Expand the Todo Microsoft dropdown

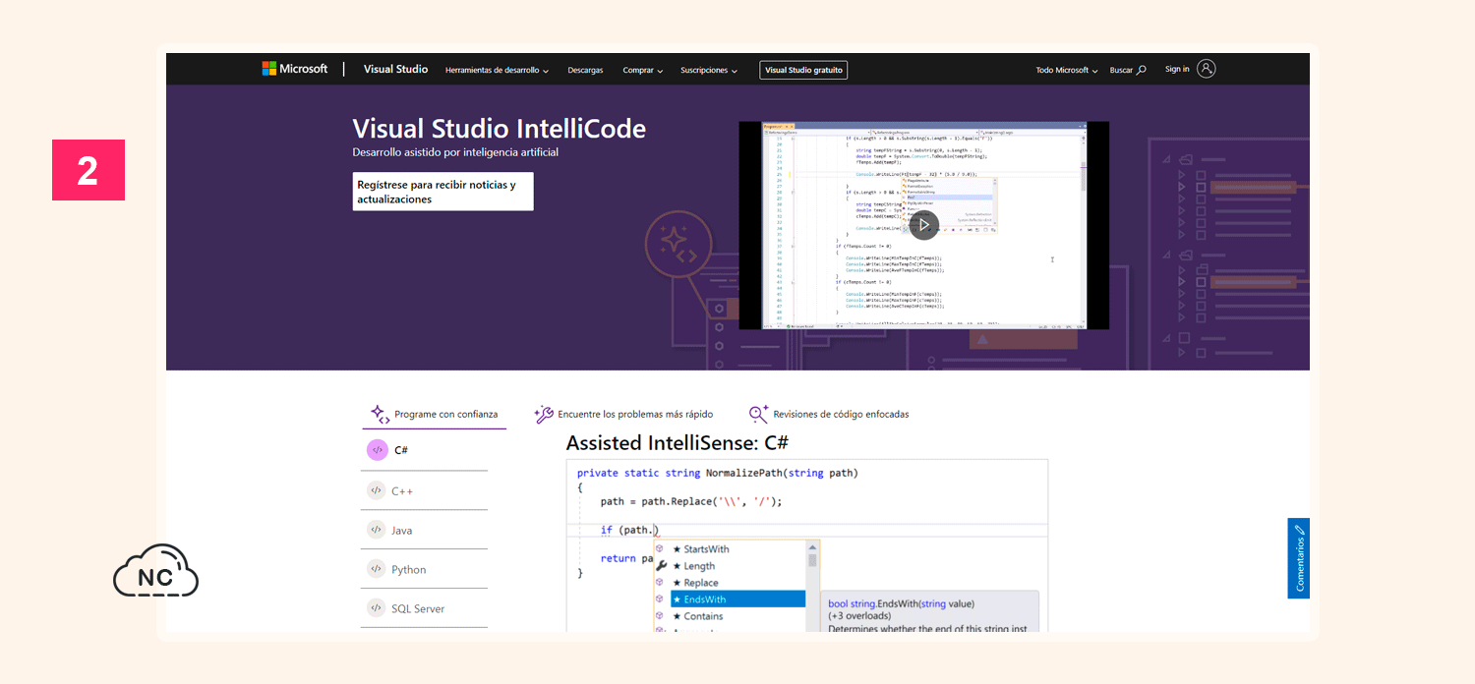[1067, 71]
